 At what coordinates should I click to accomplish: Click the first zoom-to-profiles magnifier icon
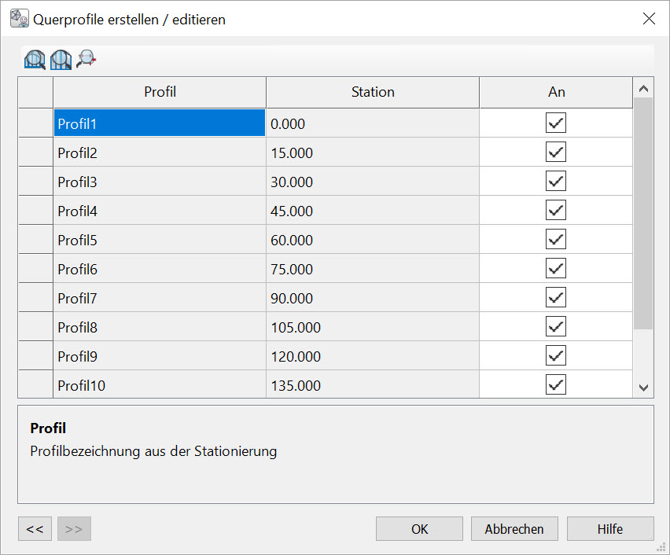pyautogui.click(x=35, y=59)
